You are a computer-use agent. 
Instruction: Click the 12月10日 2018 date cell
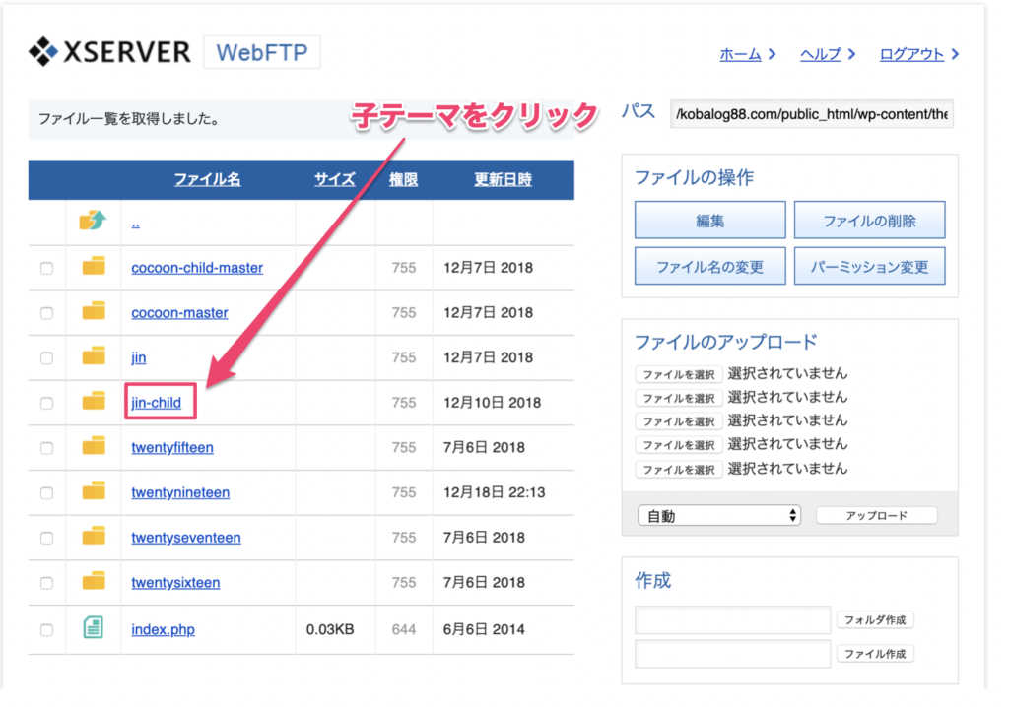(x=493, y=403)
